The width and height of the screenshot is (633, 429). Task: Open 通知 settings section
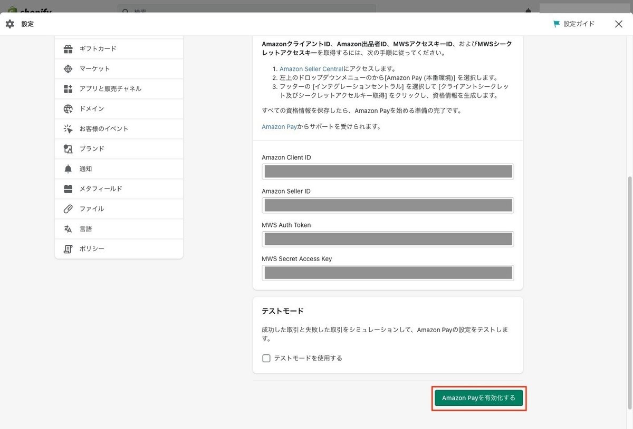[119, 169]
